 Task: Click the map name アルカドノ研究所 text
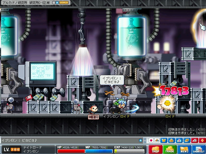15,3
